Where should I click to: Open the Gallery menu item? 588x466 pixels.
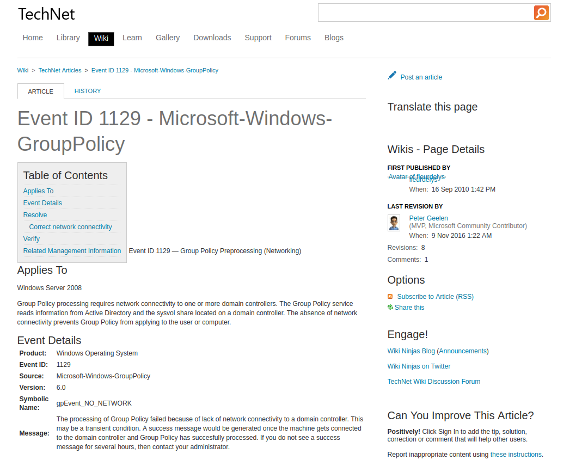coord(168,38)
